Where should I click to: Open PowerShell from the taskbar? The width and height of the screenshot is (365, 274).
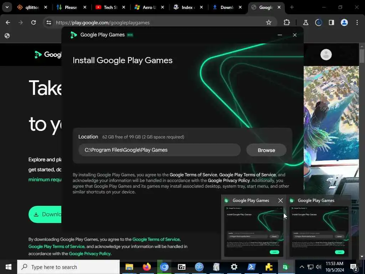pos(251,267)
